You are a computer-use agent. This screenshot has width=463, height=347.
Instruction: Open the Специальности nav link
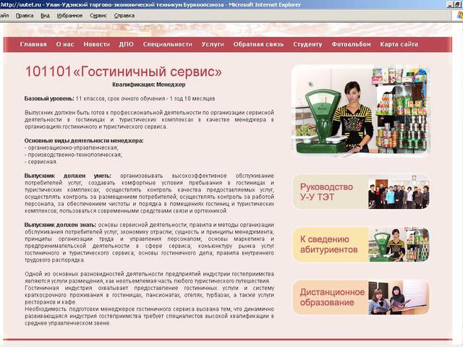click(x=167, y=44)
